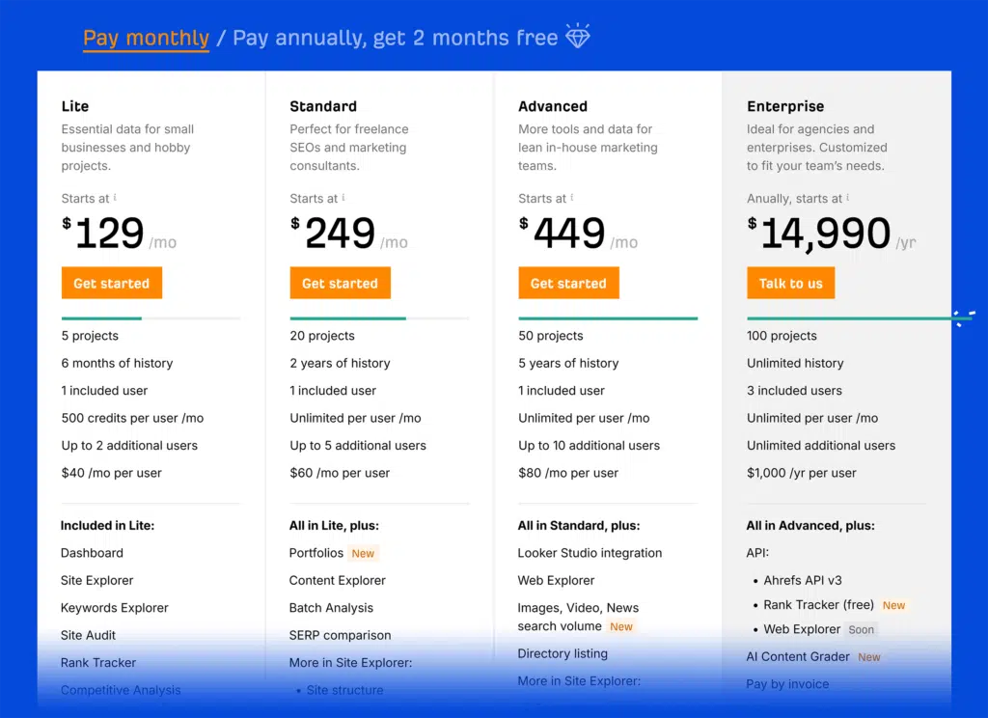Click "Get started" under the Advanced plan

(x=568, y=283)
